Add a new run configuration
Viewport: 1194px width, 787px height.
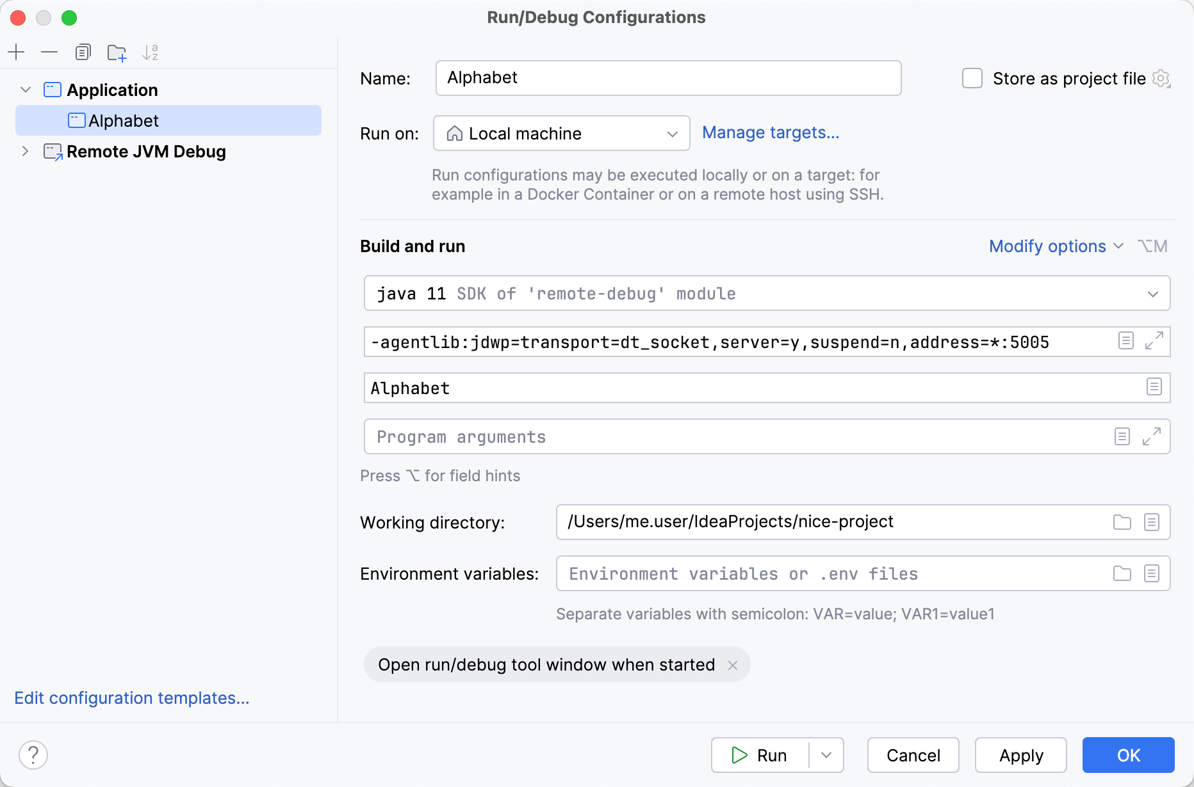[x=16, y=52]
